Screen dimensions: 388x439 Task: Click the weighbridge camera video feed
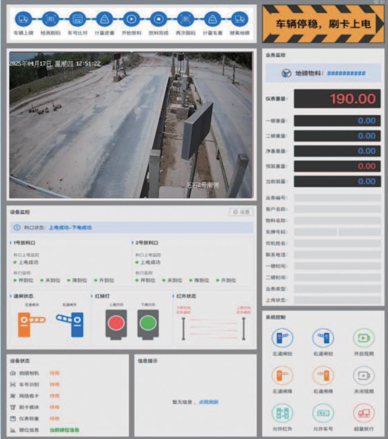click(131, 125)
